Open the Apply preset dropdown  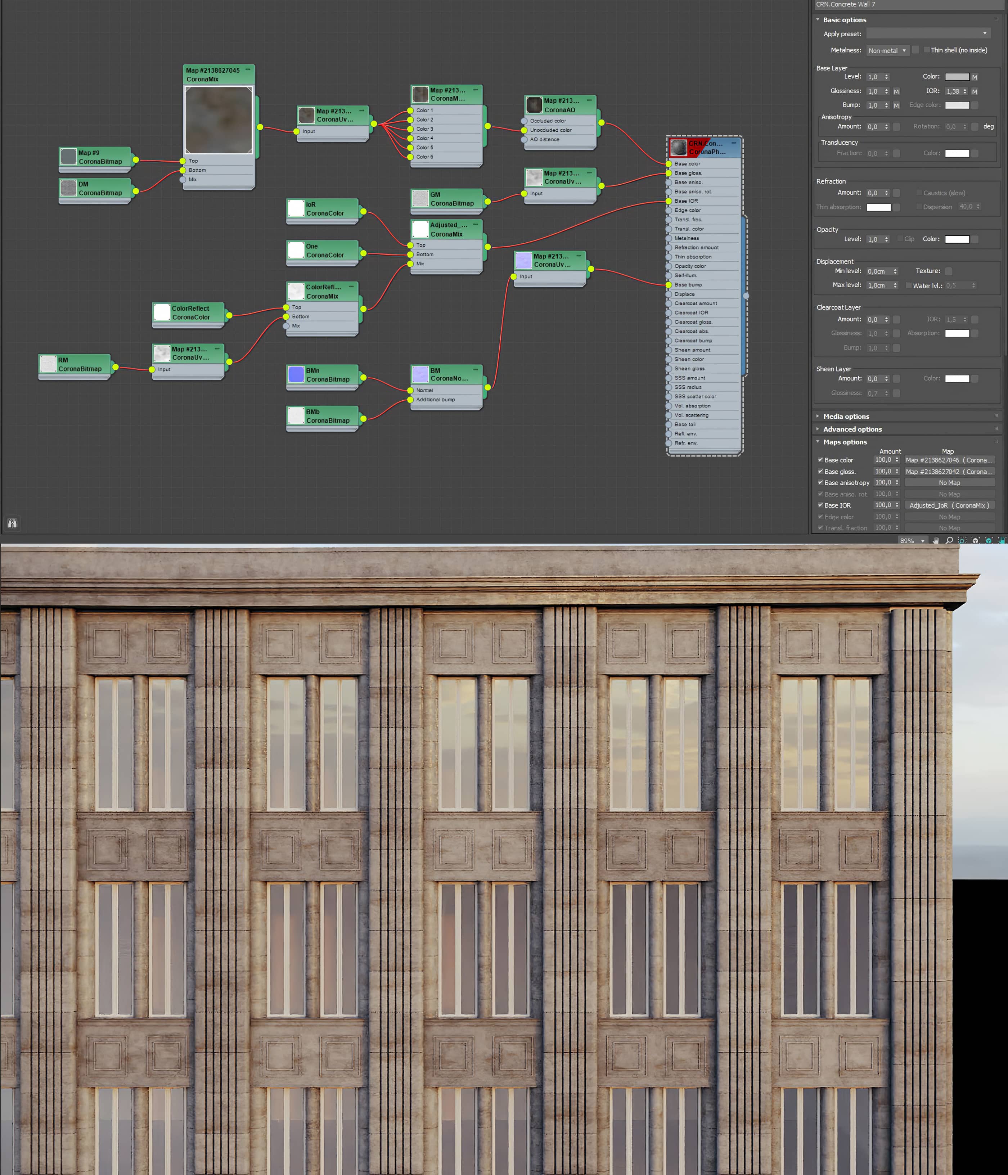(x=928, y=33)
